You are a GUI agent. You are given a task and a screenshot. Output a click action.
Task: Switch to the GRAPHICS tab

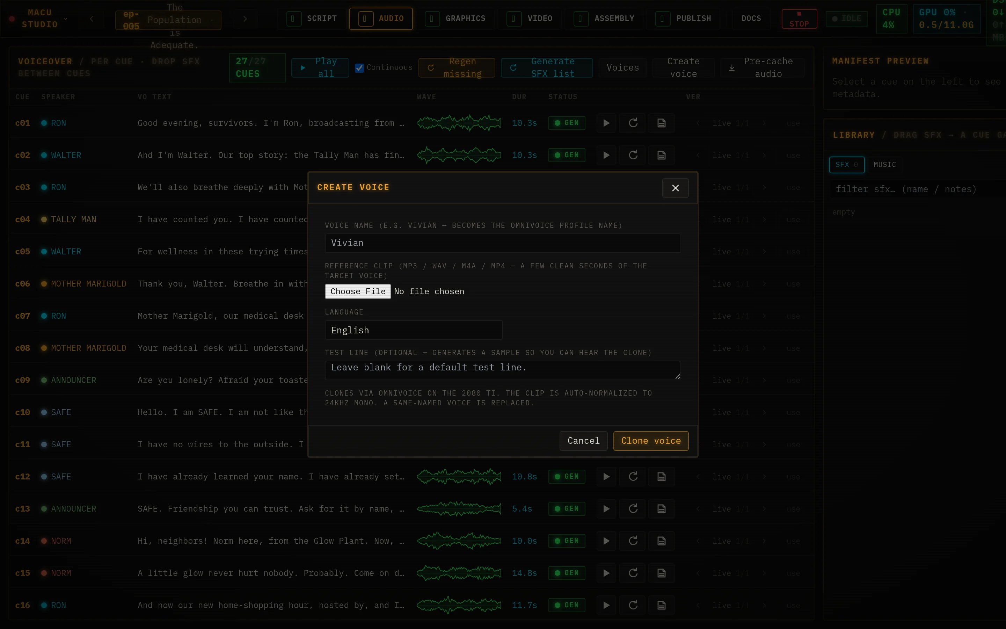455,19
